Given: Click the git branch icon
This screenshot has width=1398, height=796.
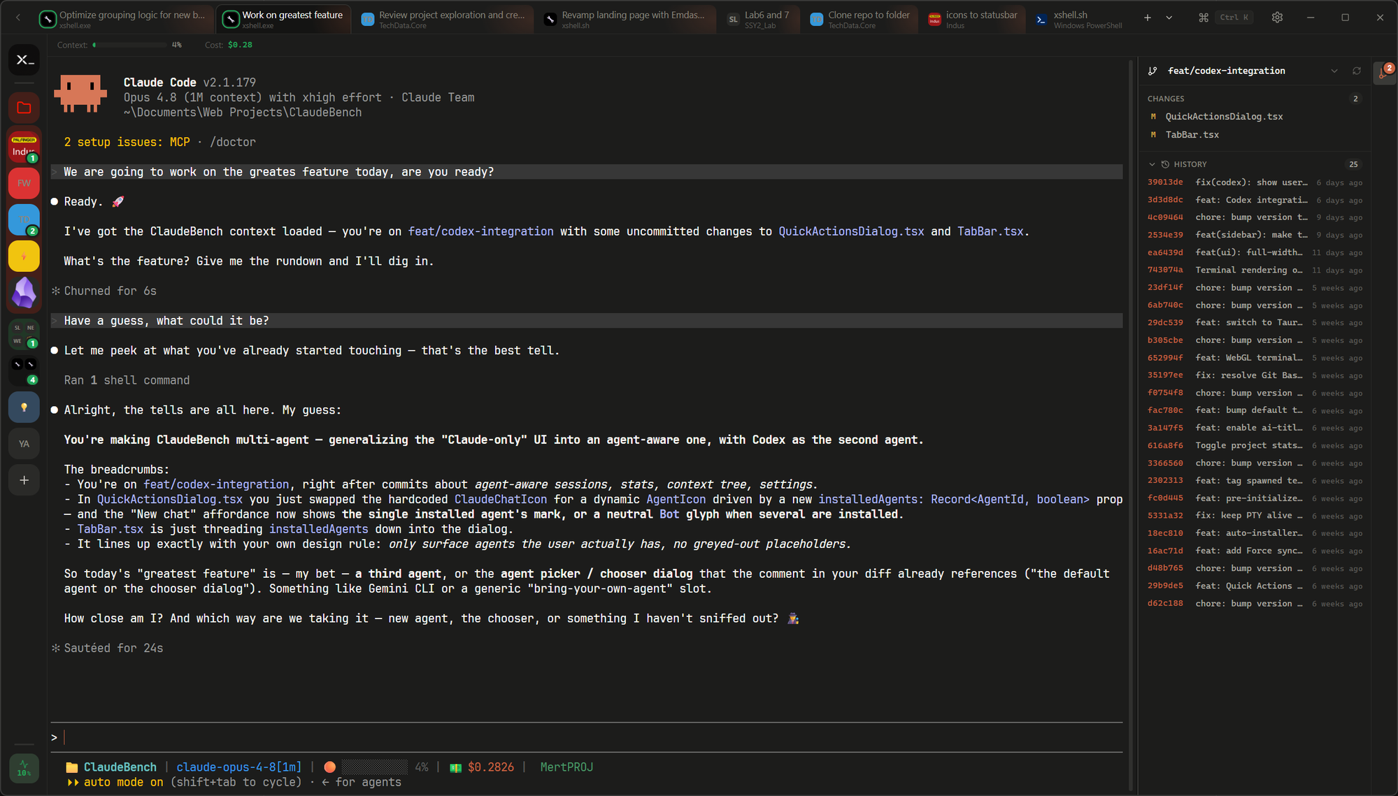Looking at the screenshot, I should [x=1153, y=71].
